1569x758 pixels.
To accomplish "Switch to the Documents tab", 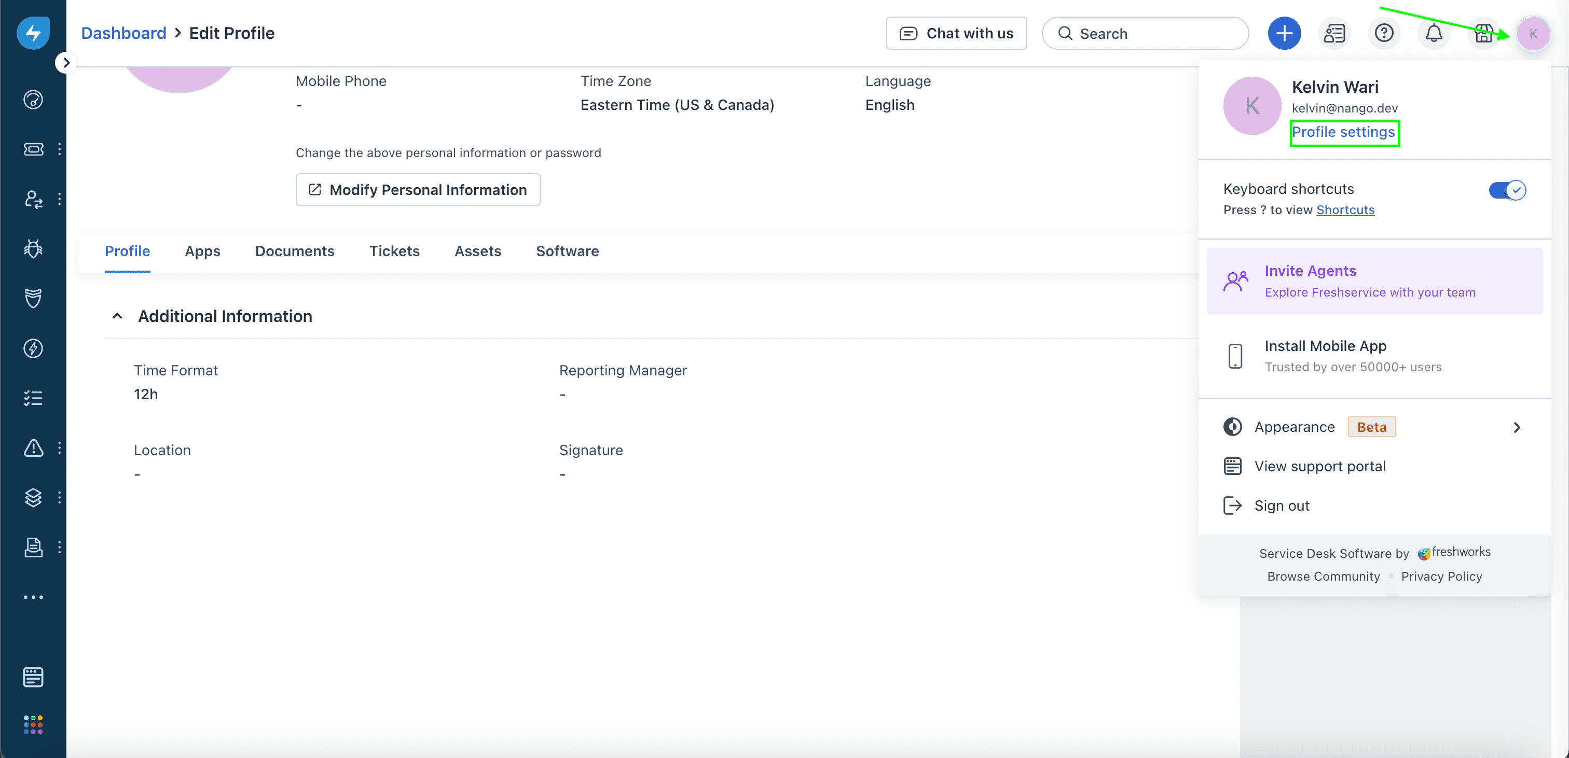I will point(295,251).
